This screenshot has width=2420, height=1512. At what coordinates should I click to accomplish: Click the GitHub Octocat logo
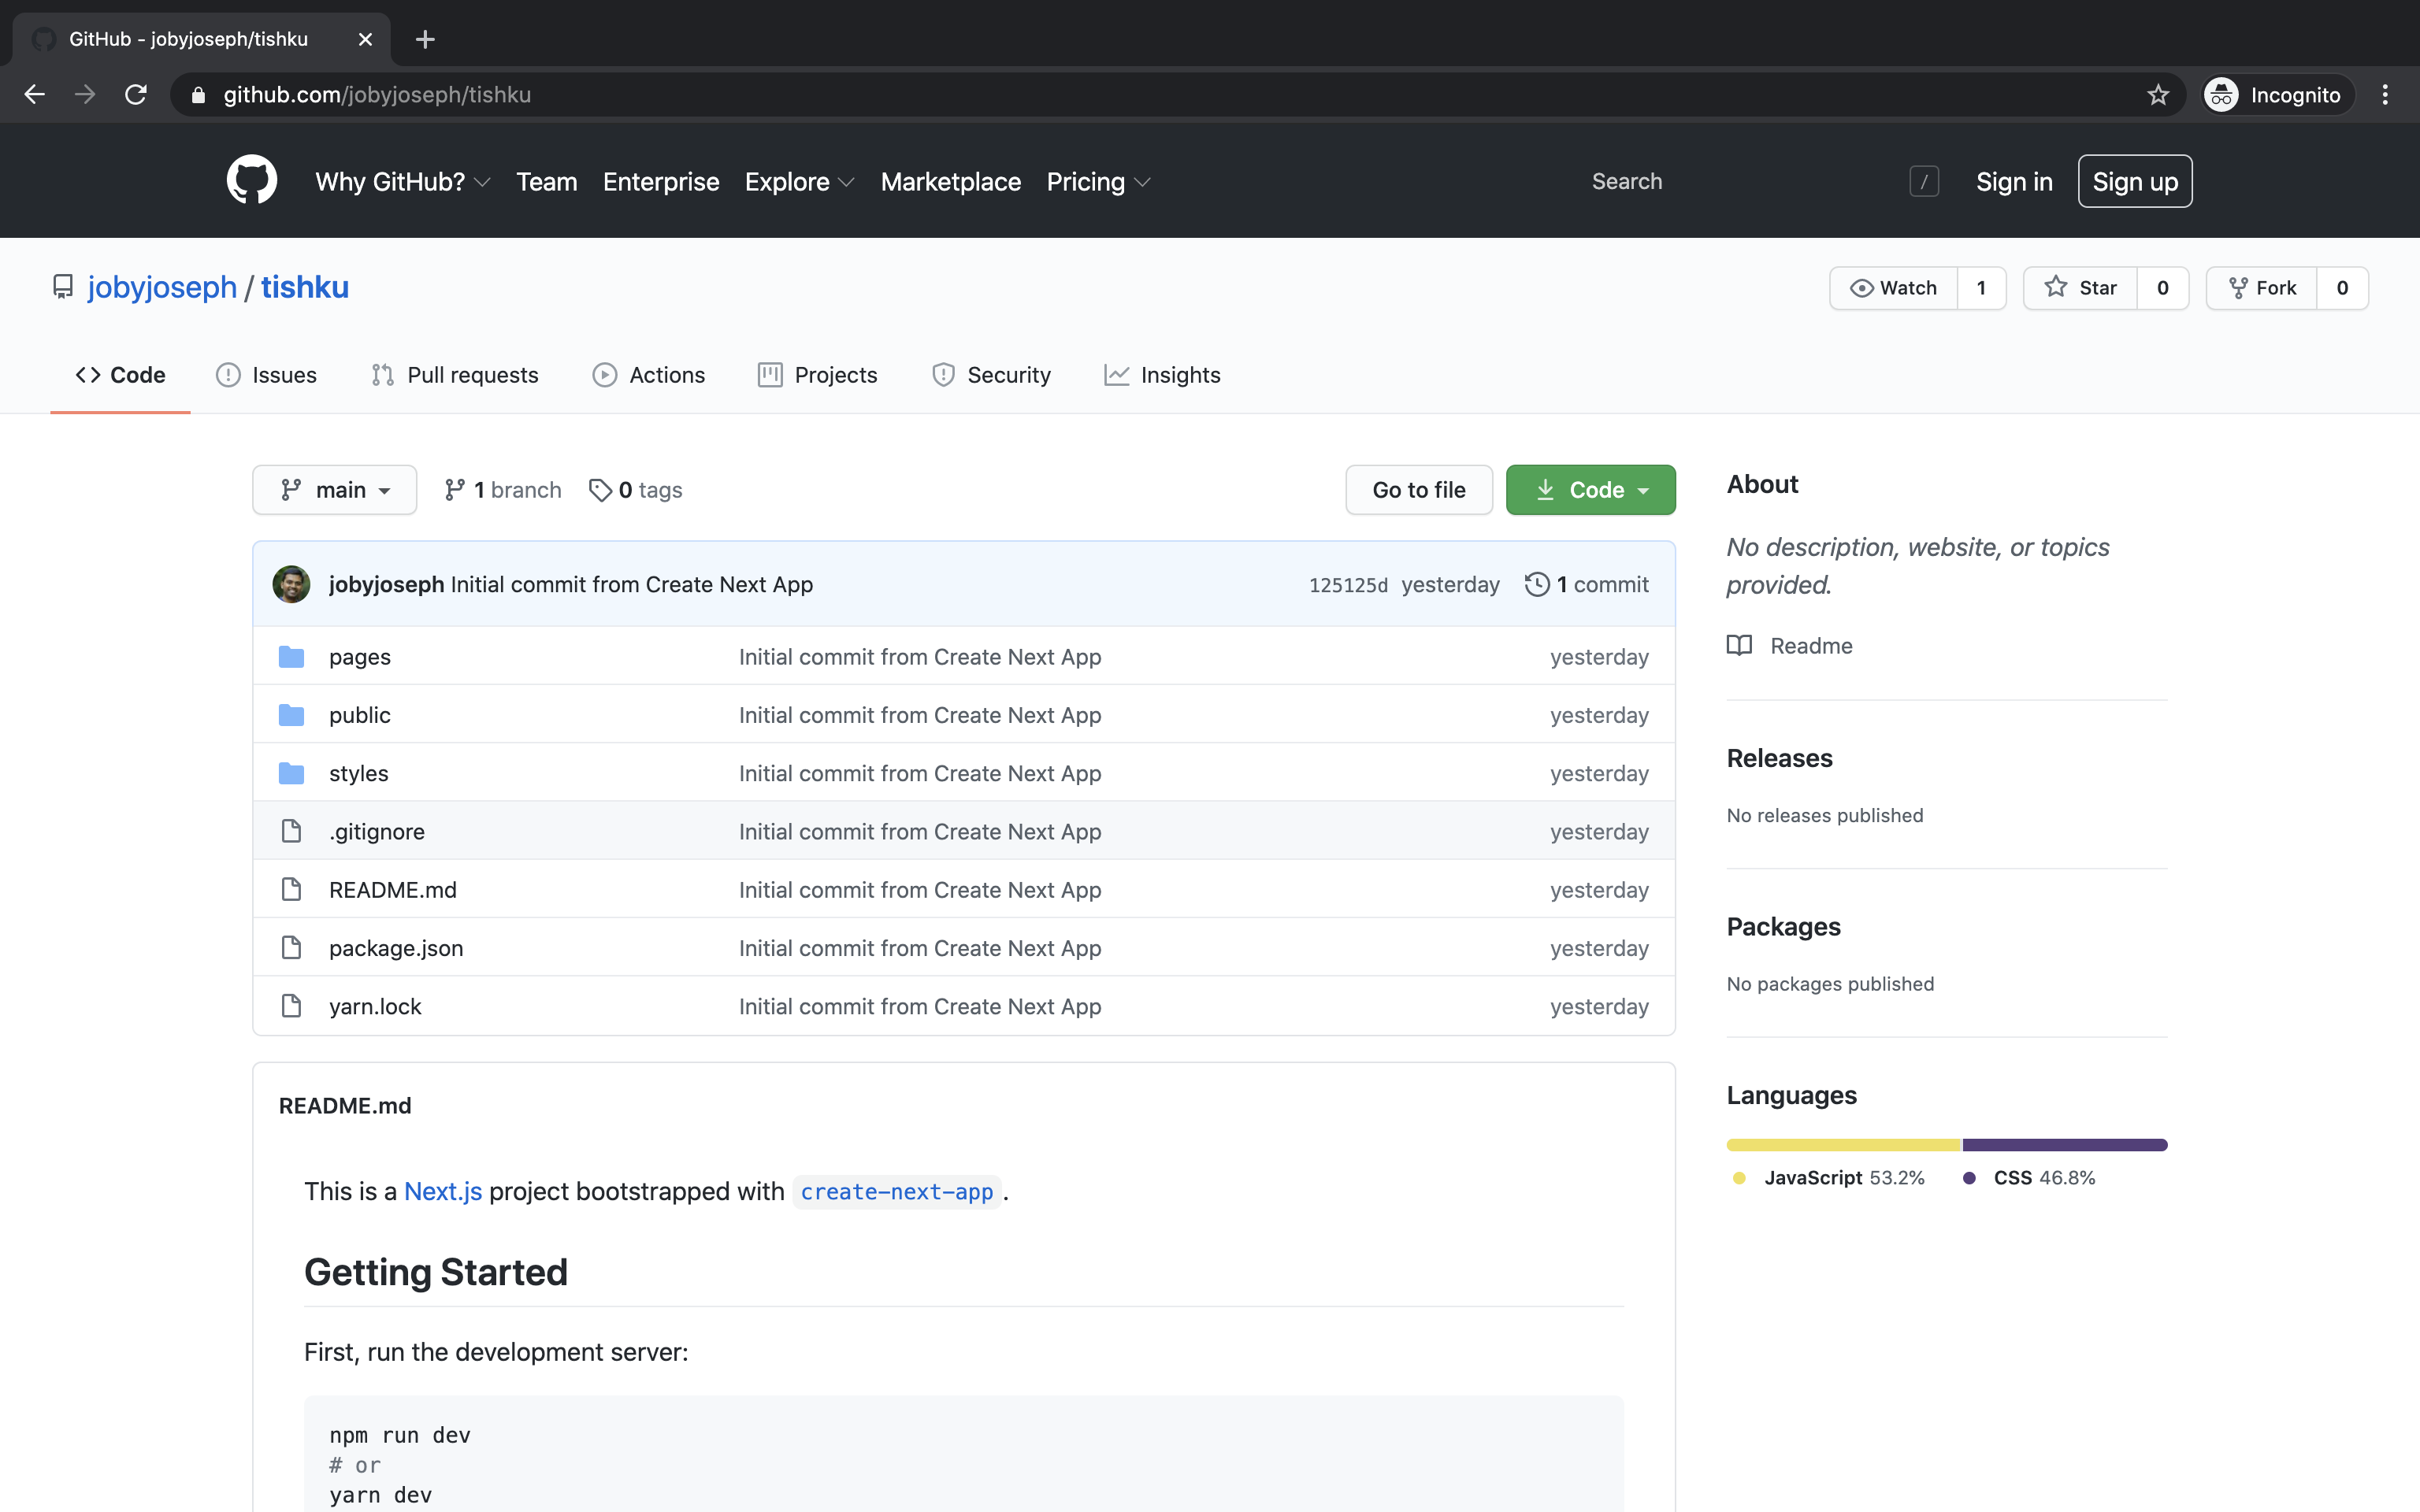[x=251, y=181]
